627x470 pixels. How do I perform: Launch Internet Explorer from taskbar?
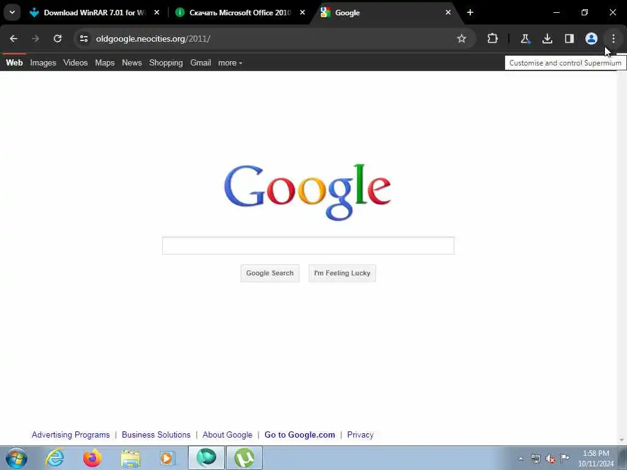[54, 458]
